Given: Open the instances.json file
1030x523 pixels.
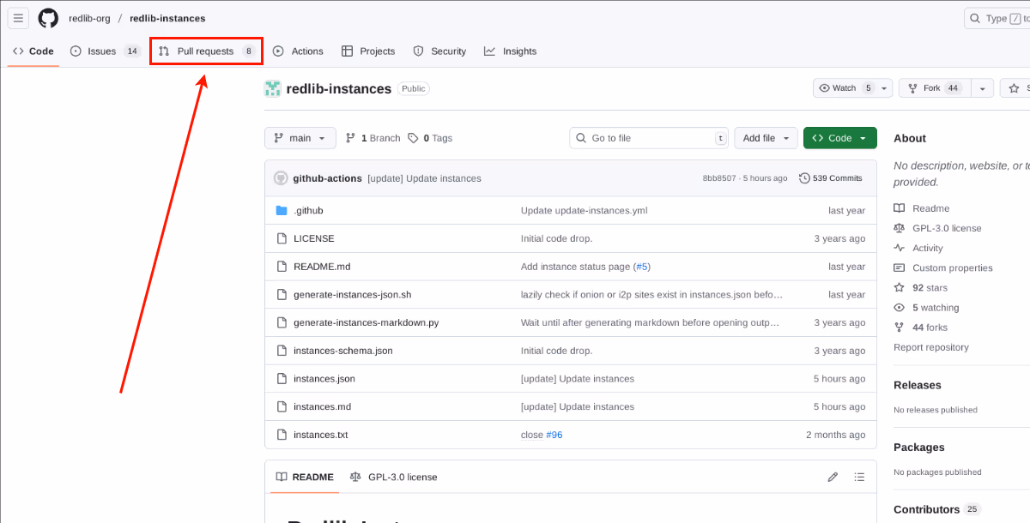Looking at the screenshot, I should pyautogui.click(x=324, y=378).
